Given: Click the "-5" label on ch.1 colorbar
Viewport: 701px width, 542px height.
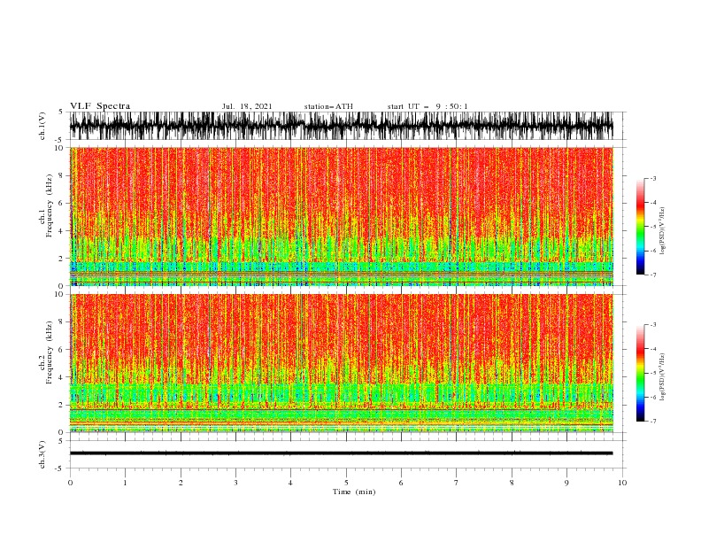Looking at the screenshot, I should pos(652,227).
